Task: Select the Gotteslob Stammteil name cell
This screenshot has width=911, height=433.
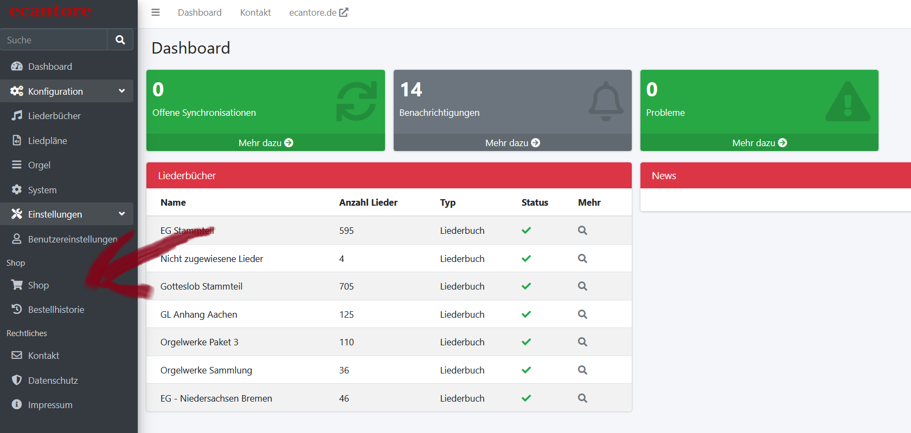Action: [x=201, y=286]
